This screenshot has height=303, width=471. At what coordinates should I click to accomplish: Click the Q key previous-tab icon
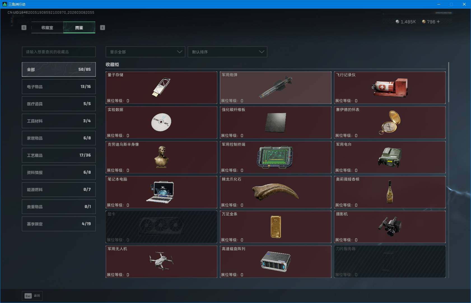pyautogui.click(x=24, y=27)
